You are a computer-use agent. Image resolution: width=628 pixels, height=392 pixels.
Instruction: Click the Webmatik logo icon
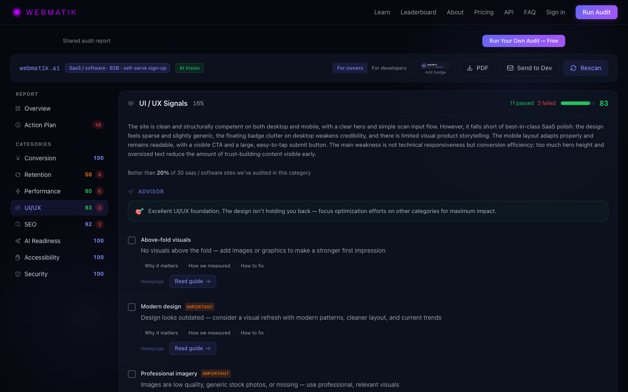pos(17,12)
